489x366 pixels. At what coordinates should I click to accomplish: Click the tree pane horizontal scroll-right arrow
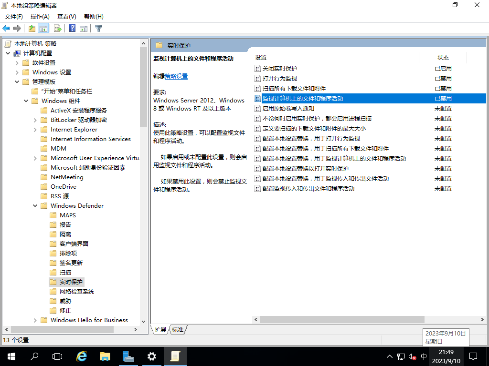point(136,329)
